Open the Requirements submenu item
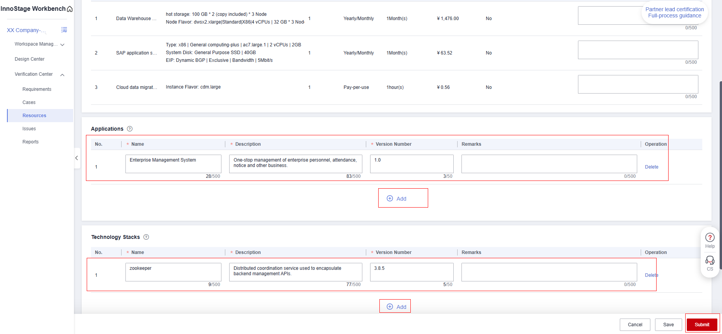The image size is (722, 334). tap(37, 89)
